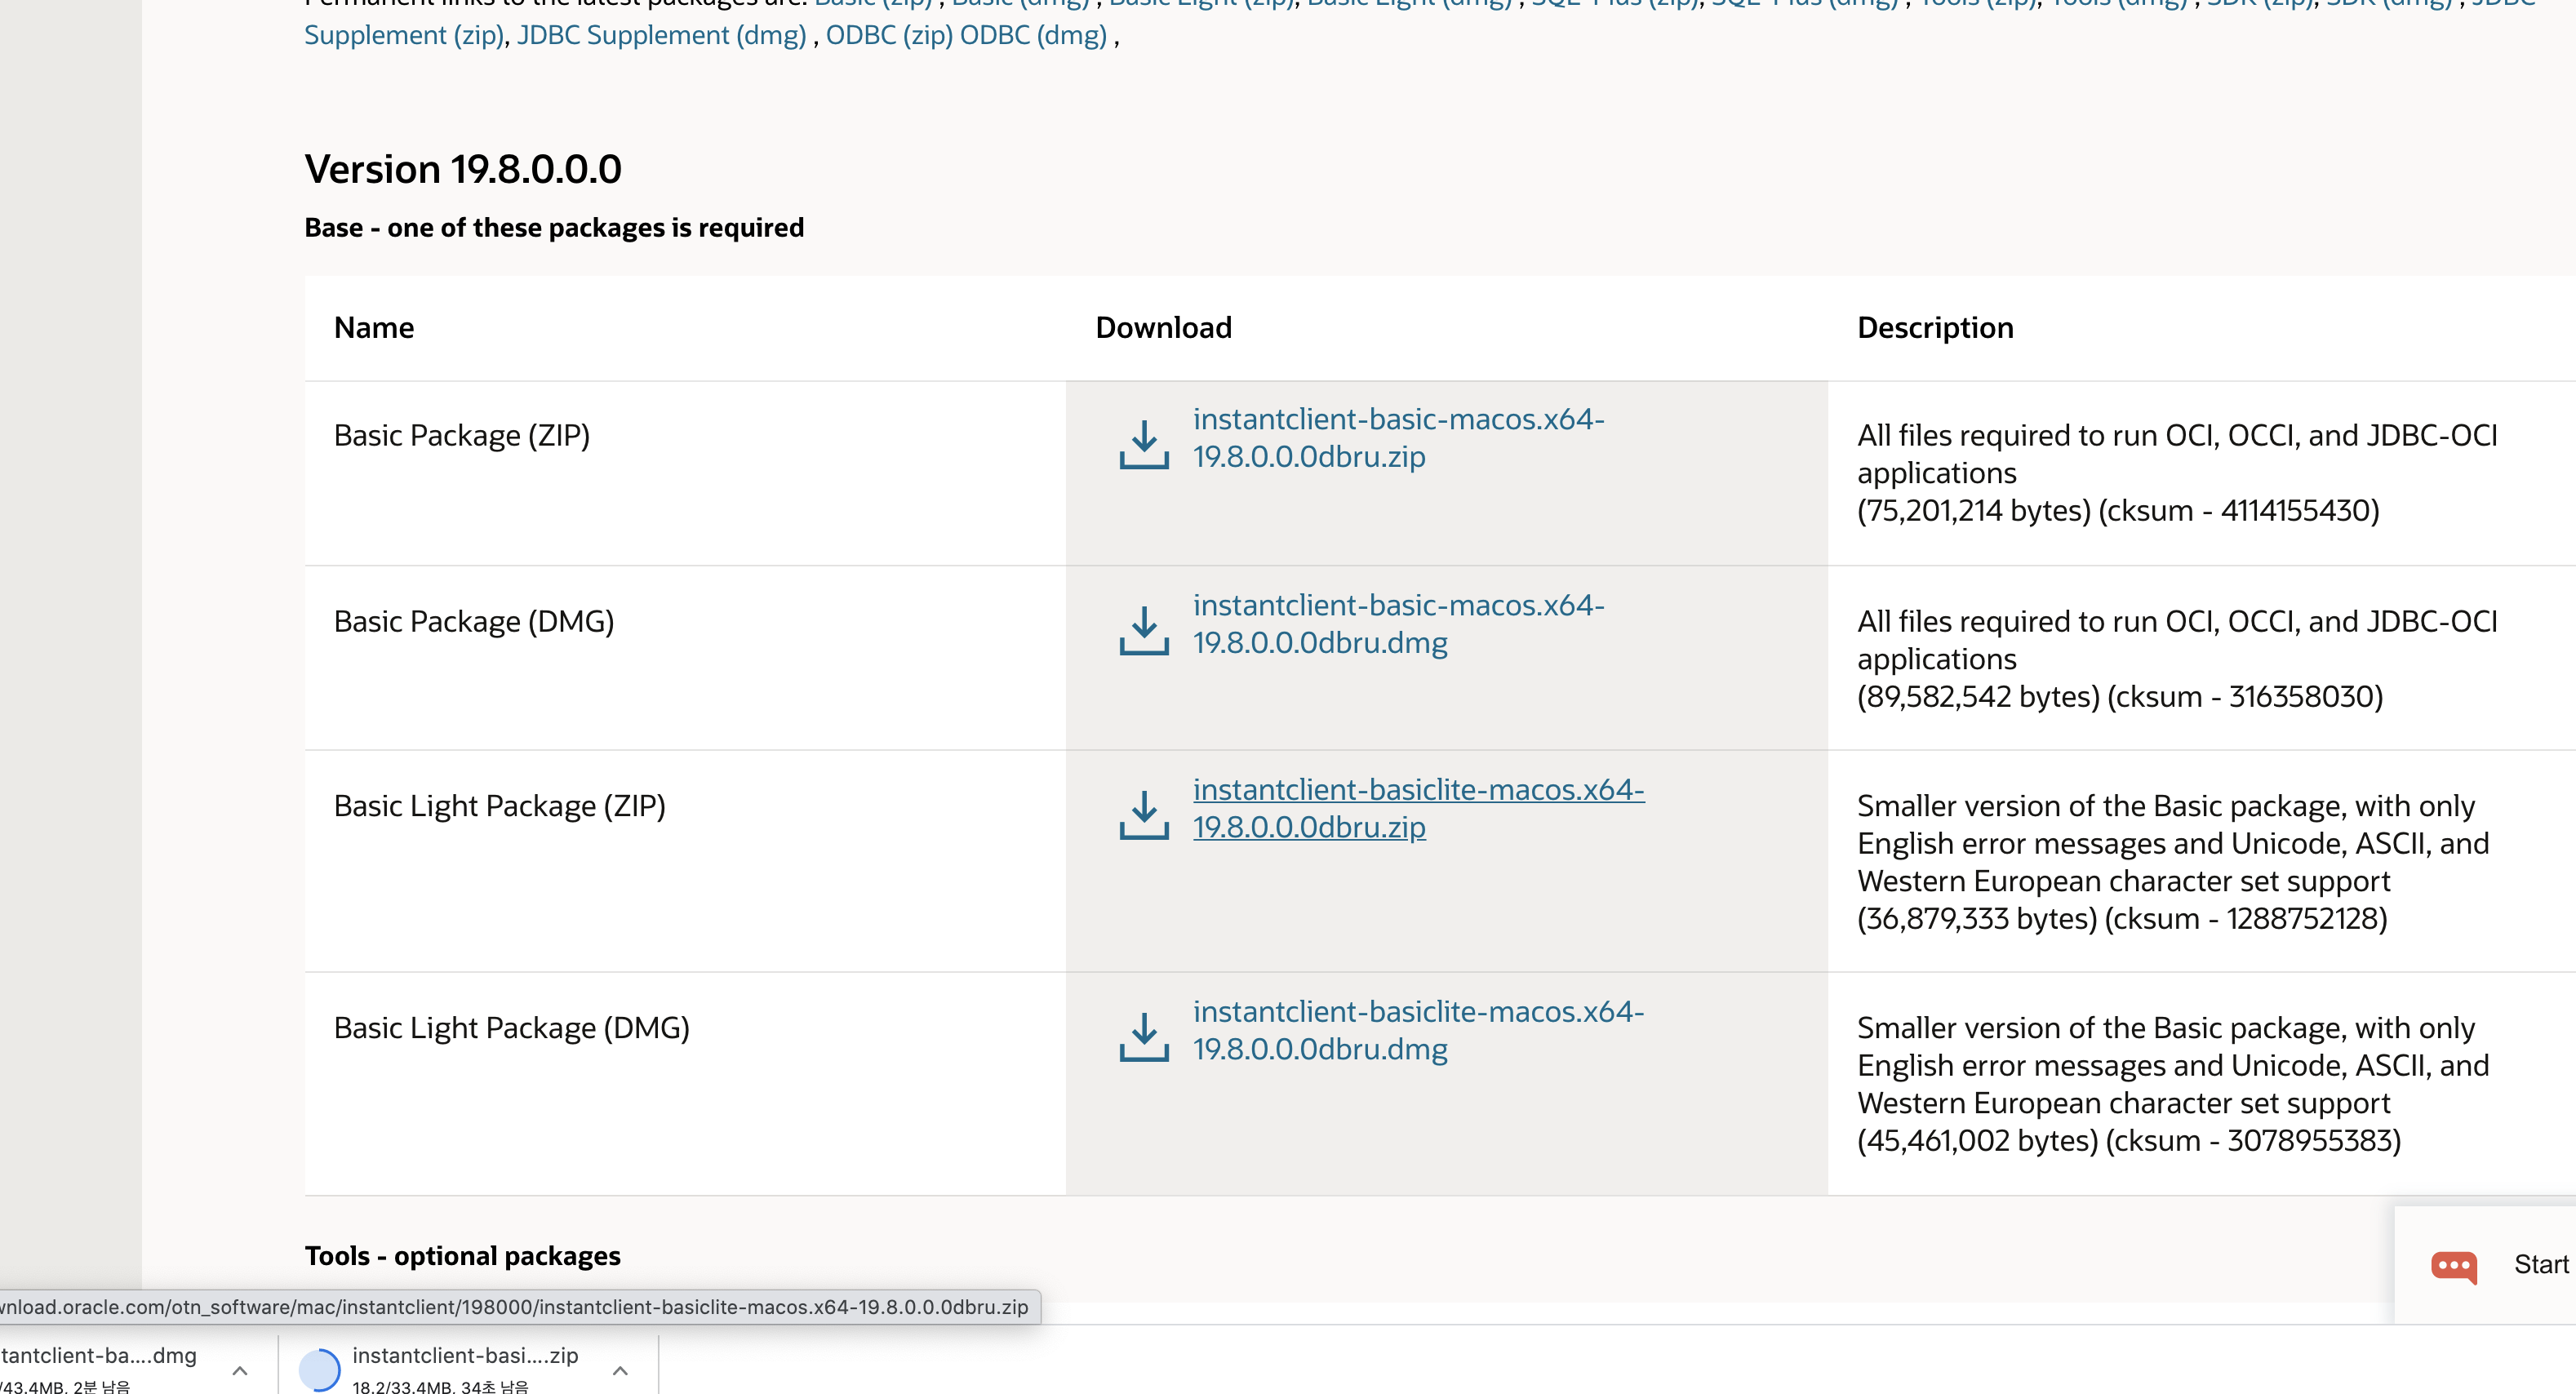Click download icon for Basic Package DMG
2576x1394 pixels.
(x=1144, y=630)
